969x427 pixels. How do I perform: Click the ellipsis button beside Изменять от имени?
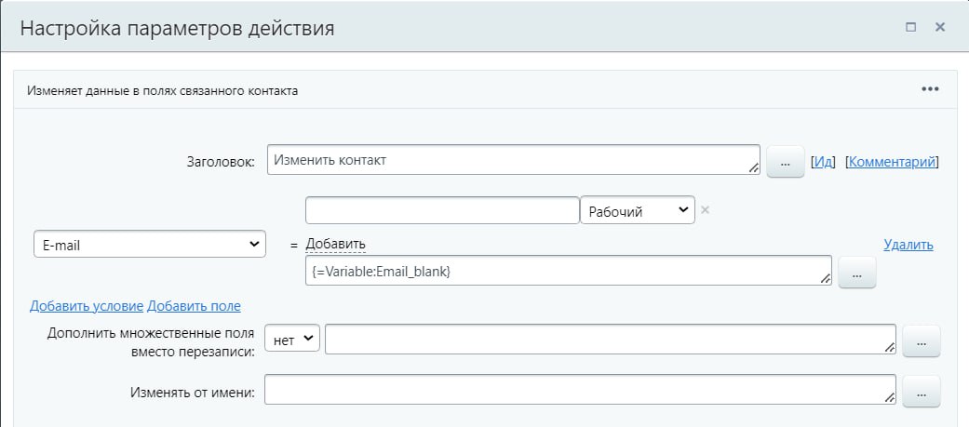[922, 392]
